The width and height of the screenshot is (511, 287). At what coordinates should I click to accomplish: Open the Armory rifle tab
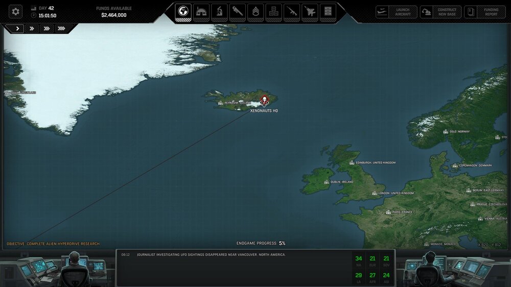(x=292, y=12)
